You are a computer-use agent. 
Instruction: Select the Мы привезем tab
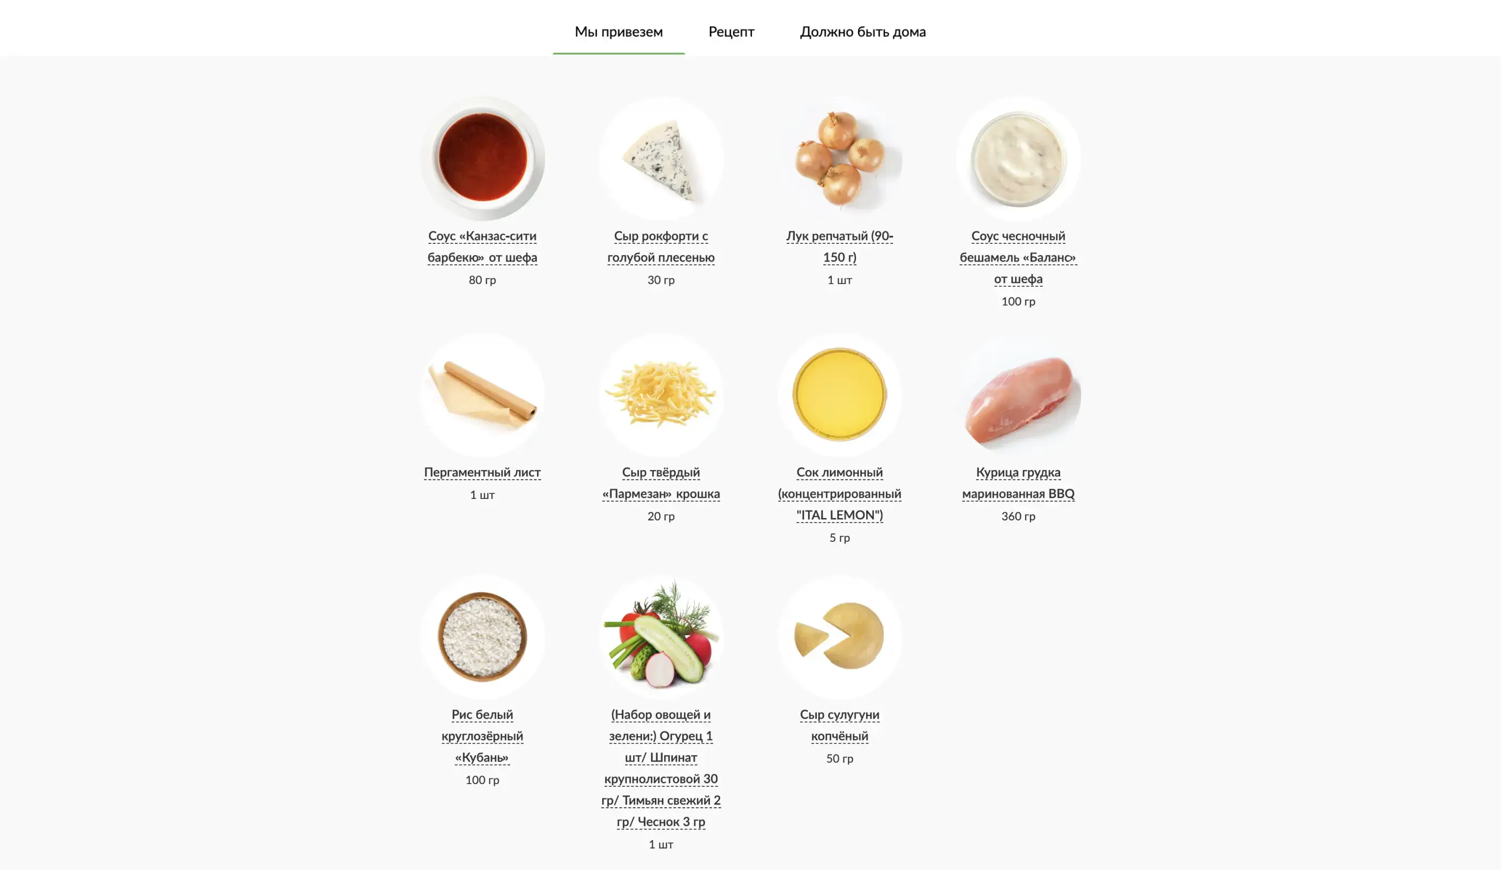(x=618, y=32)
